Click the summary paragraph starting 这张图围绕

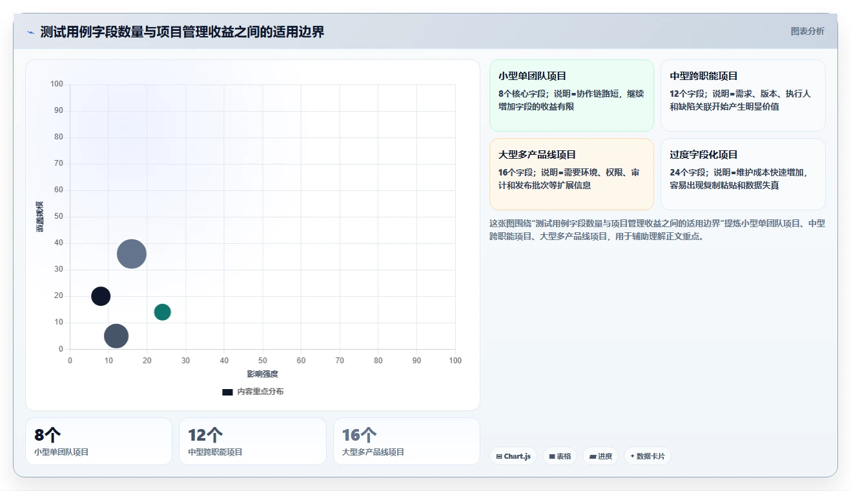tap(657, 230)
